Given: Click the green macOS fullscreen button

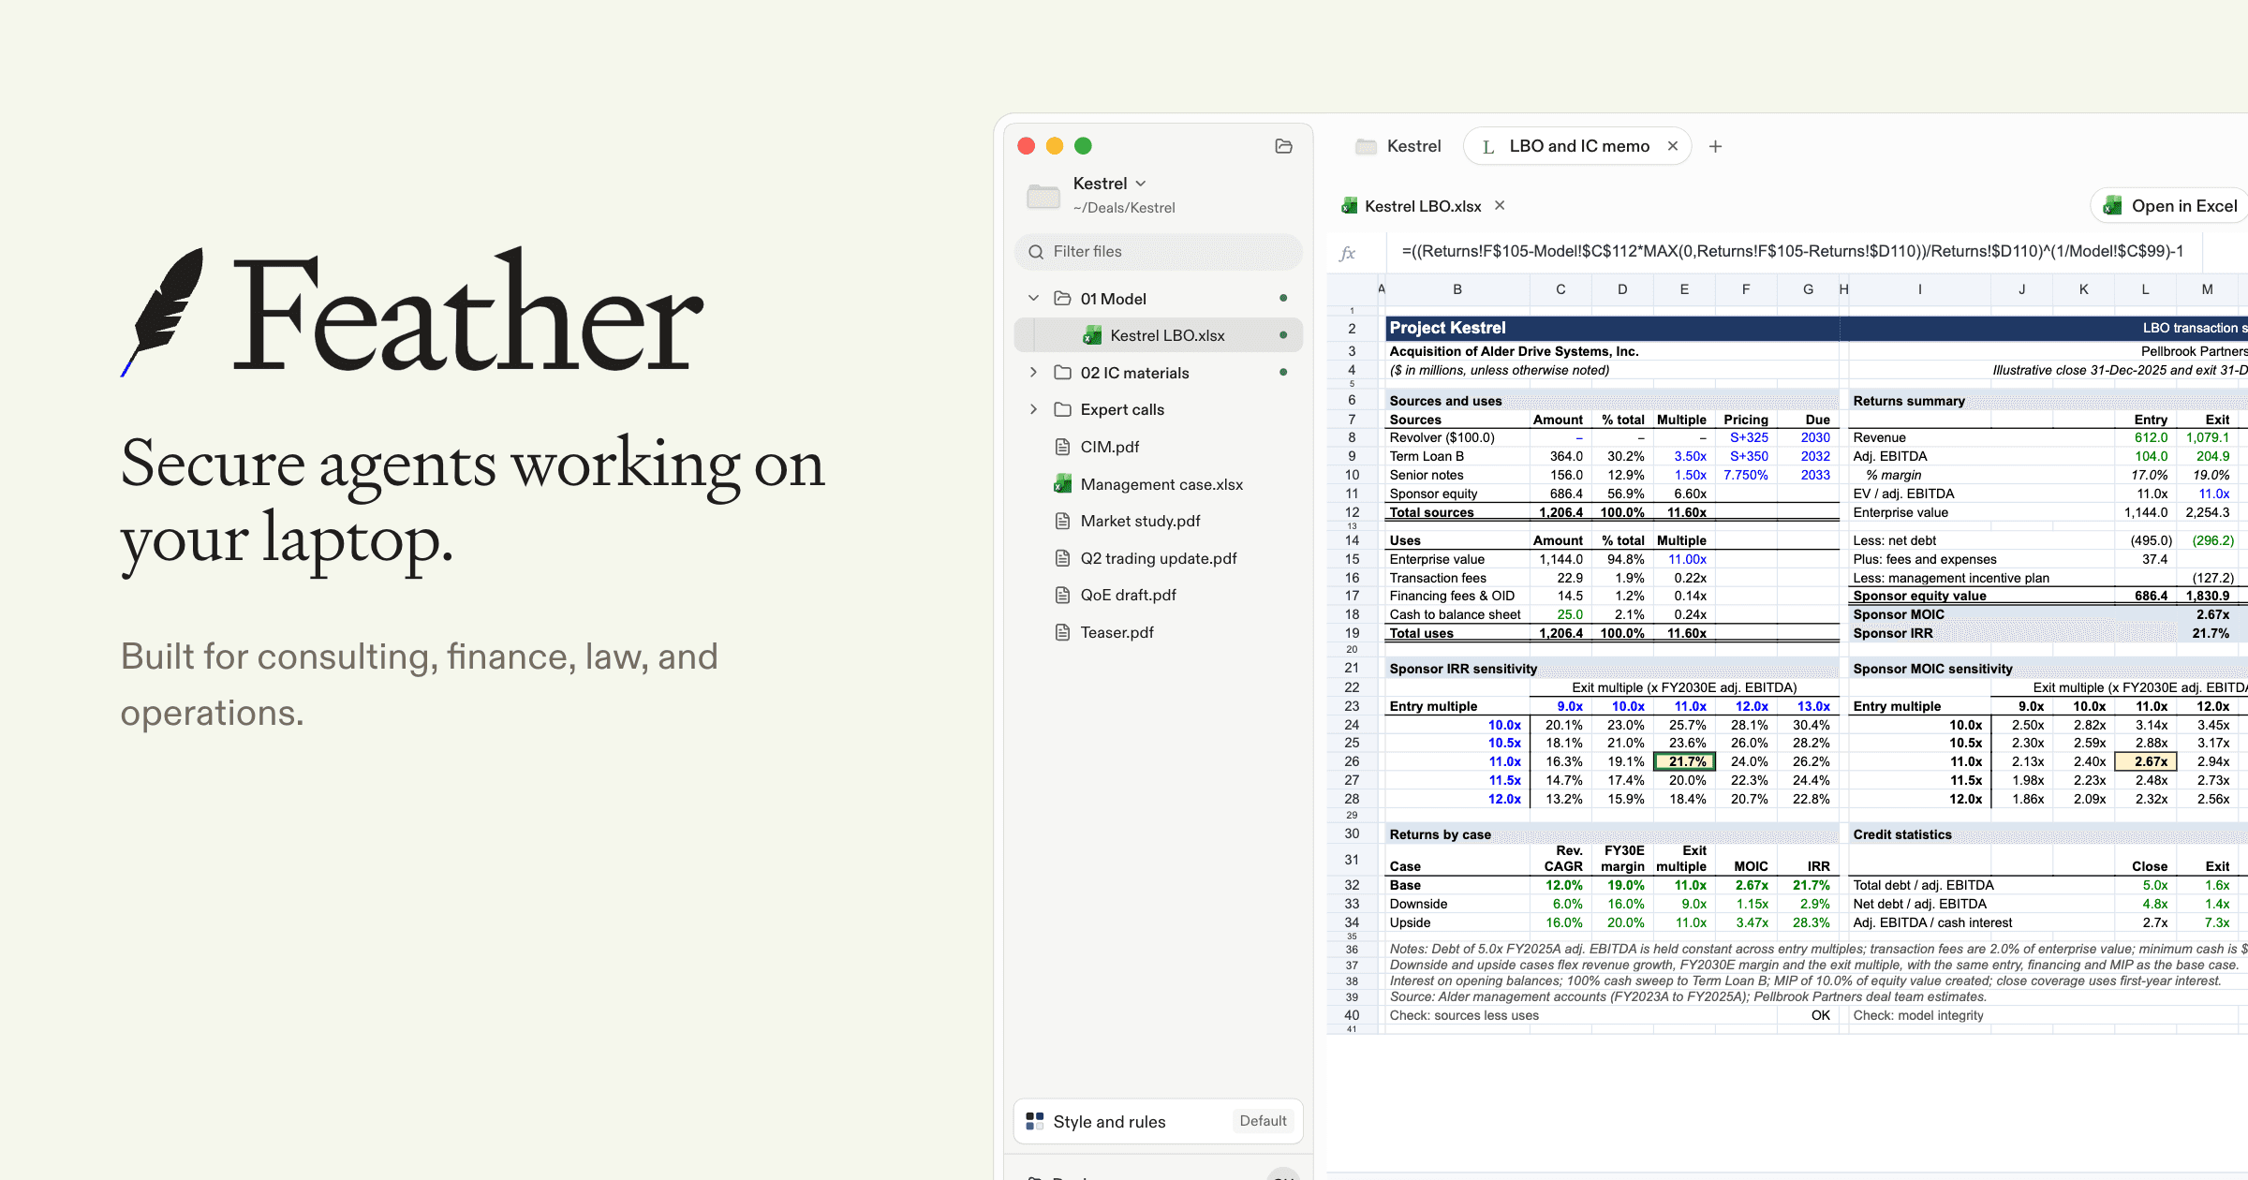Looking at the screenshot, I should coord(1083,146).
